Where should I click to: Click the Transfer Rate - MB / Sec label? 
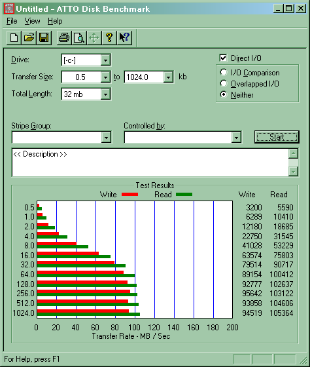click(x=131, y=336)
